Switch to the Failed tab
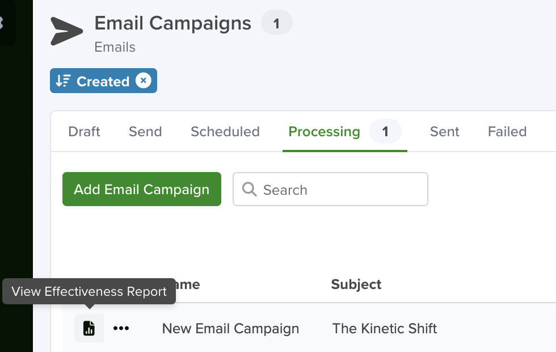Image resolution: width=556 pixels, height=352 pixels. [507, 132]
